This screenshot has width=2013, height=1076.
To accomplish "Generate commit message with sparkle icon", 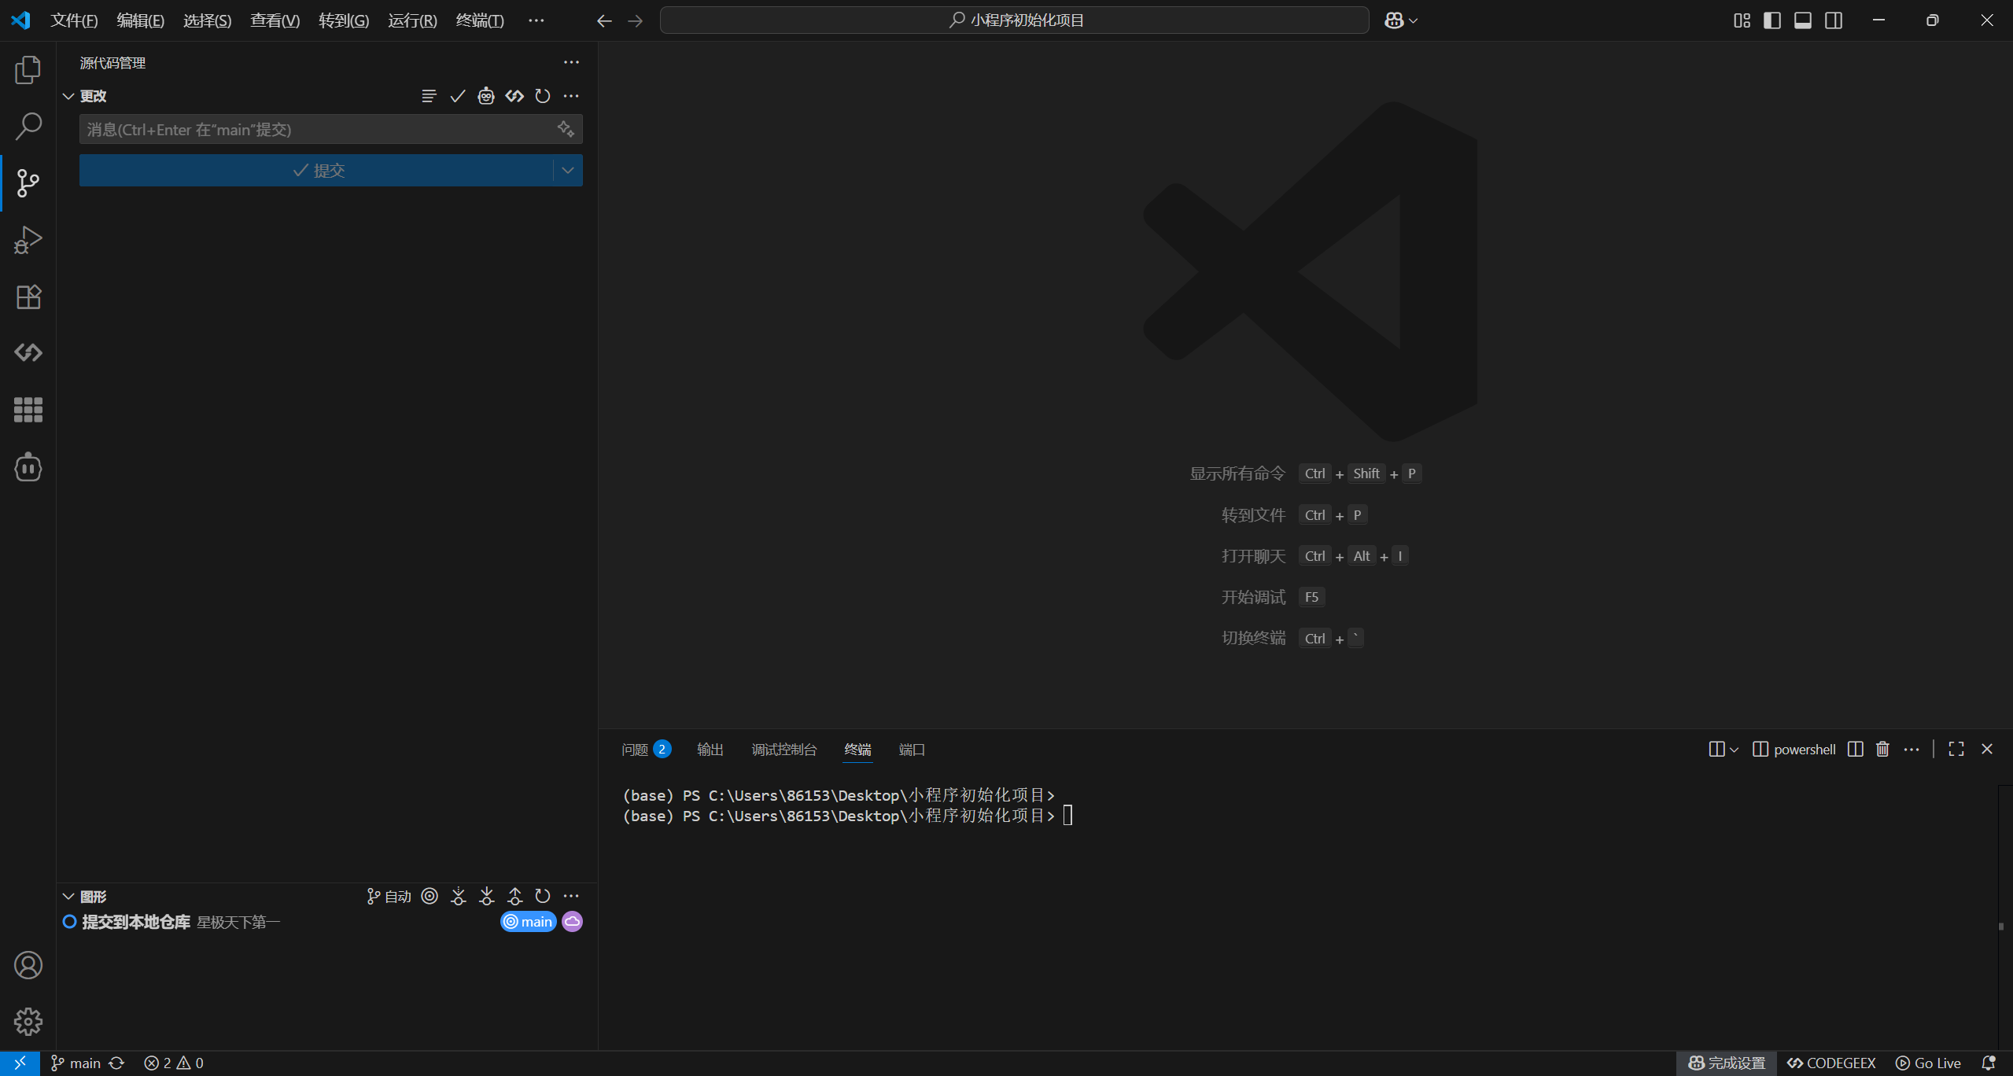I will click(566, 129).
